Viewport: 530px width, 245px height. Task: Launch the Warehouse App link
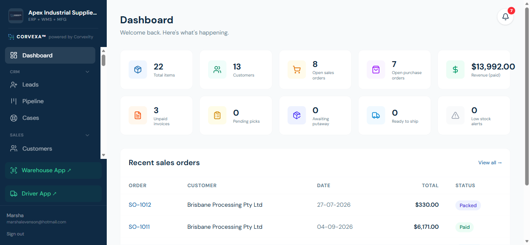pos(53,170)
